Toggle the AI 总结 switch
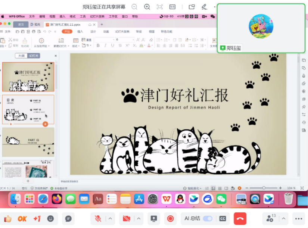This screenshot has width=308, height=228. tap(207, 219)
